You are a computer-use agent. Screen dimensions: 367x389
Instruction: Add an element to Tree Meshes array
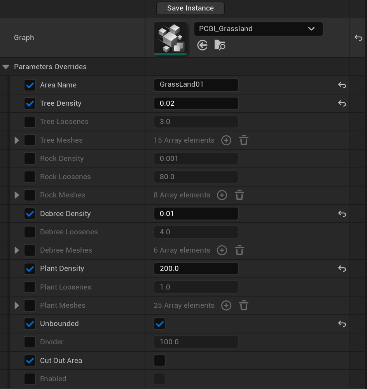pyautogui.click(x=226, y=140)
